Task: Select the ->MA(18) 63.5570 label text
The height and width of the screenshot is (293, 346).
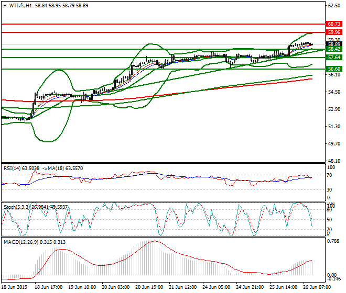Action: click(x=62, y=168)
